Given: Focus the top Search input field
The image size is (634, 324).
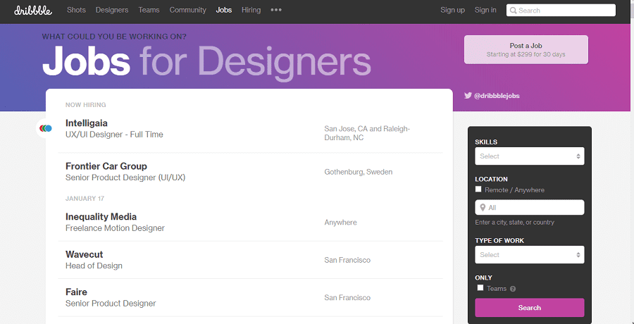Looking at the screenshot, I should pyautogui.click(x=561, y=11).
